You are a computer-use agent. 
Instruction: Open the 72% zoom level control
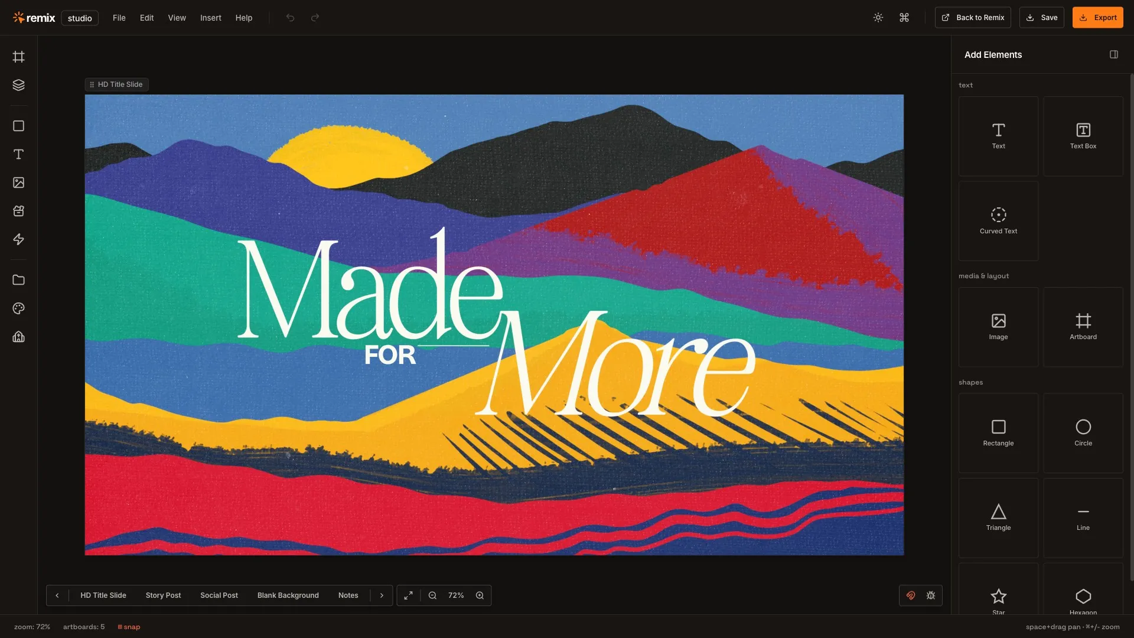(456, 595)
